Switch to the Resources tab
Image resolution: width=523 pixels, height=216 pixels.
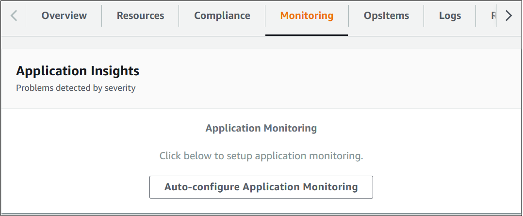(140, 16)
